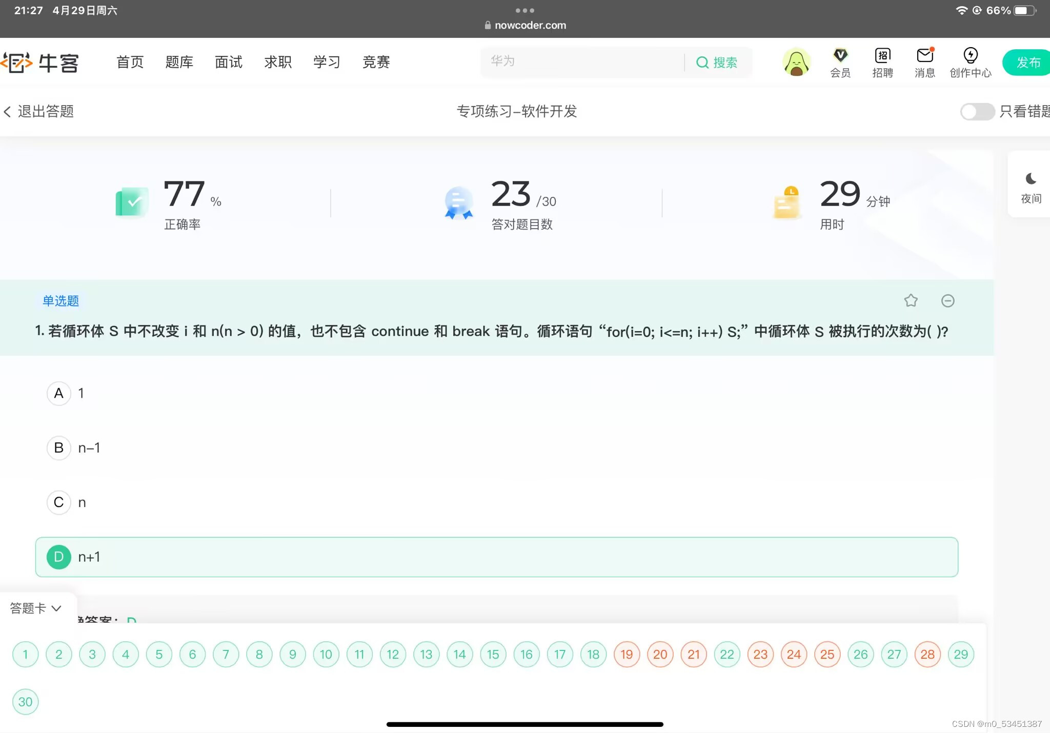
Task: Open the 题库 menu item
Action: pyautogui.click(x=179, y=62)
